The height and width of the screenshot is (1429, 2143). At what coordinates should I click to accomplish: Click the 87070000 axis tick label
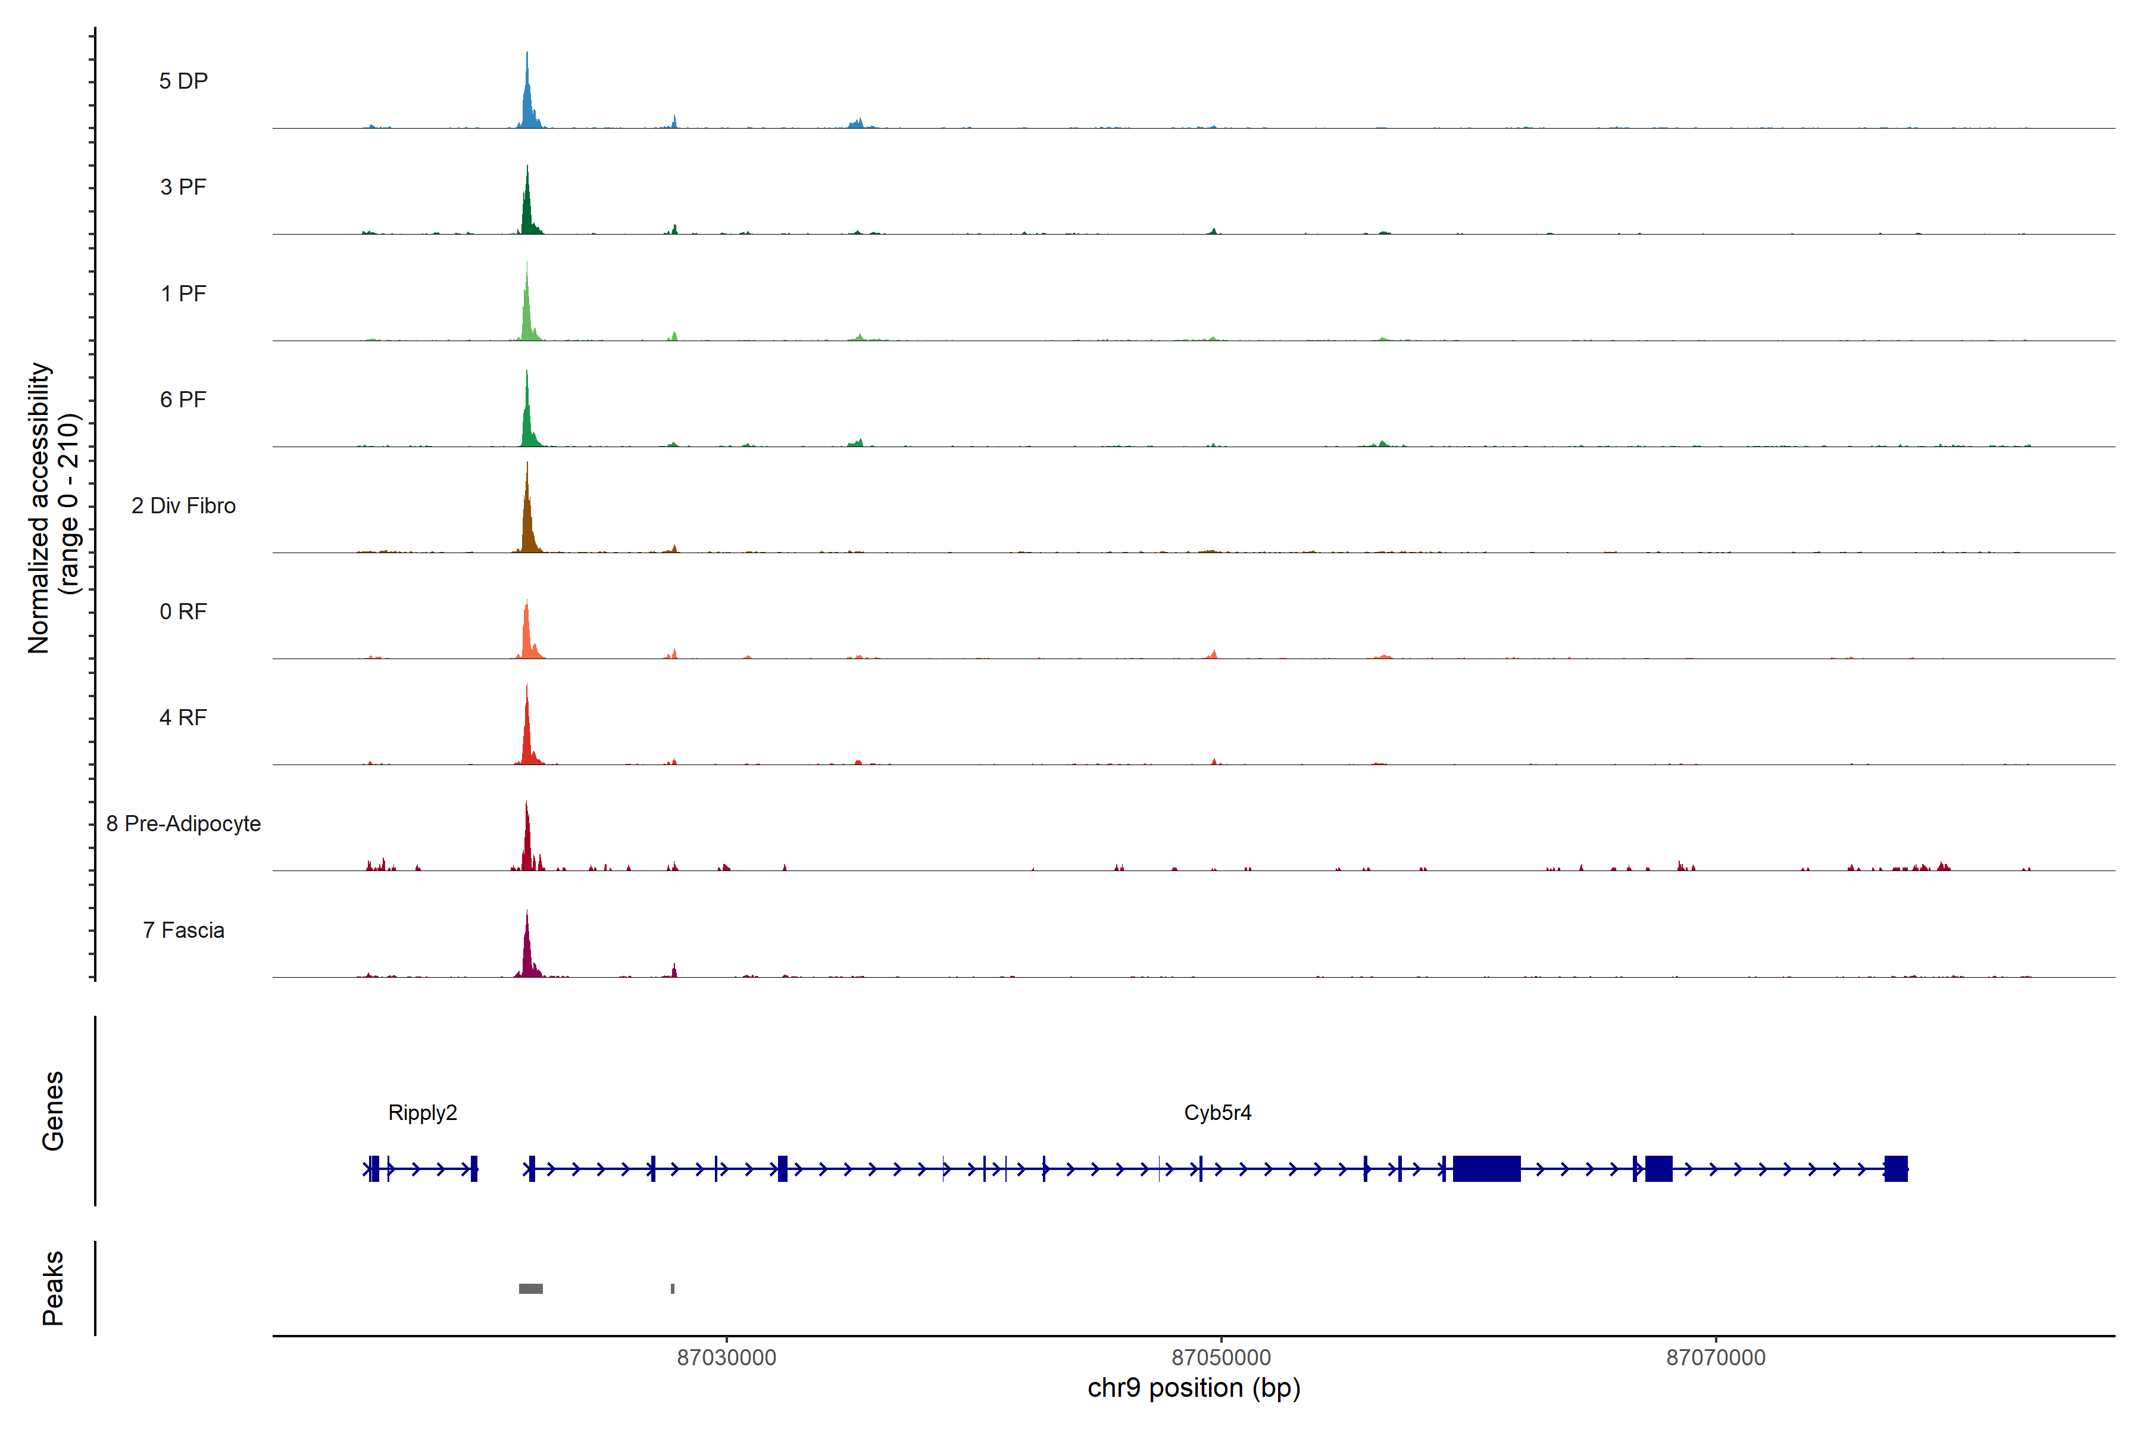(x=1716, y=1358)
